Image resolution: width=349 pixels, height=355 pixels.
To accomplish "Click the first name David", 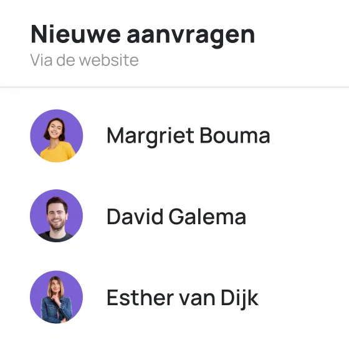I will [x=135, y=217].
